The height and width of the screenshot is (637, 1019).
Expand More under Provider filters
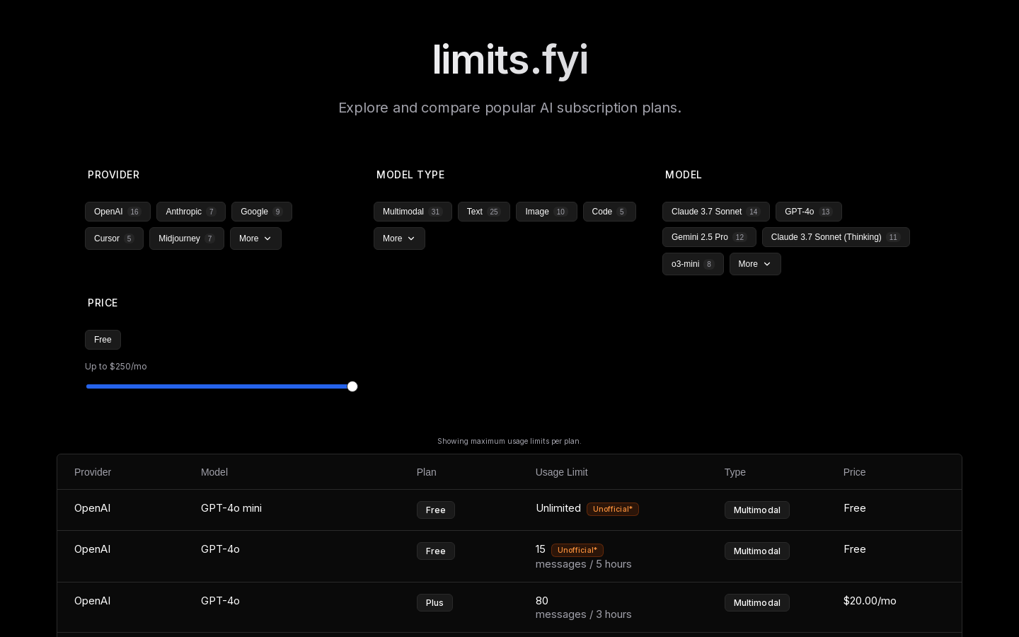(255, 239)
